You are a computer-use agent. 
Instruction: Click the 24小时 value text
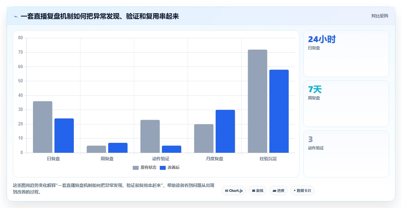point(322,39)
